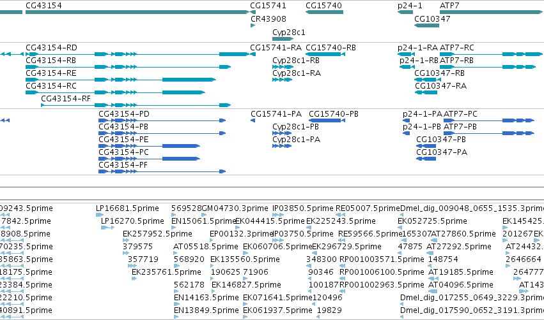Select transcript ATP7-RB
544x320 pixels.
coord(456,61)
